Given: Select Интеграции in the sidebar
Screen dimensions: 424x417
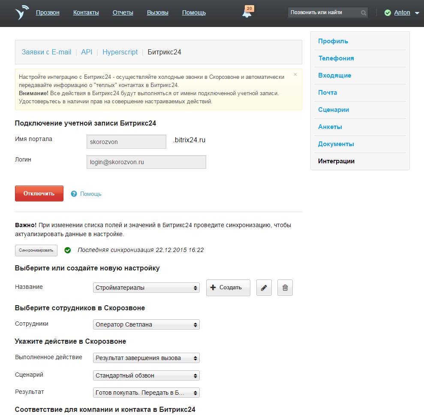Looking at the screenshot, I should (x=336, y=161).
